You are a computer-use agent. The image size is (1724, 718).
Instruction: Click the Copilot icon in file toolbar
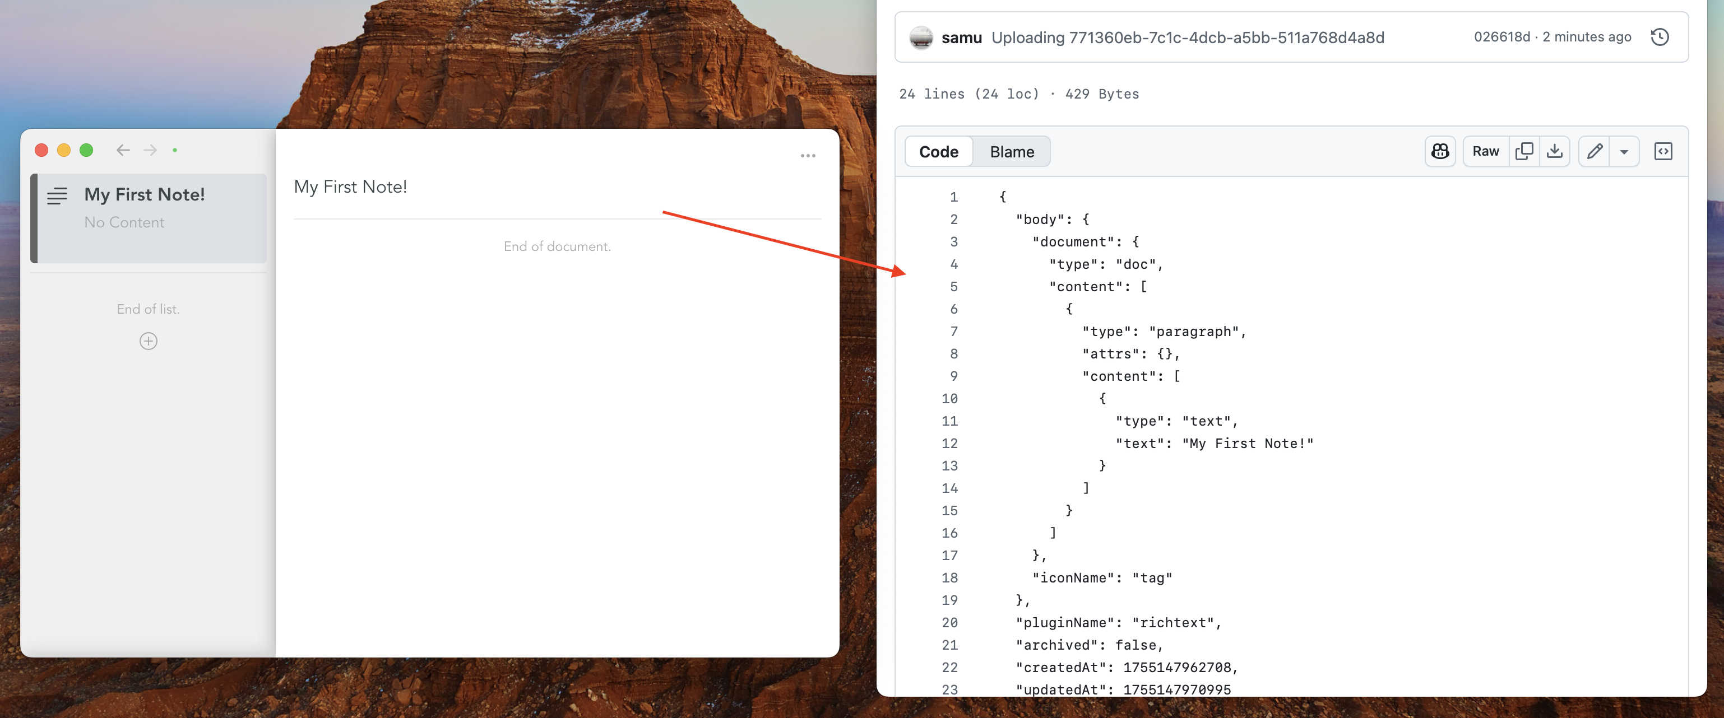point(1440,152)
